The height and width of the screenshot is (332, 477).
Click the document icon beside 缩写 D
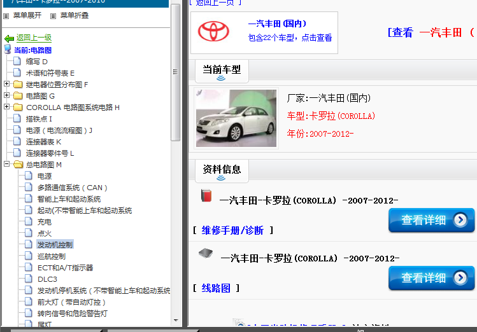click(x=17, y=61)
